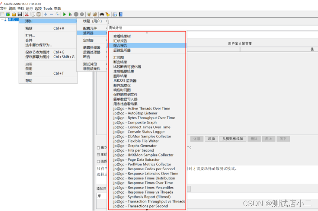The height and width of the screenshot is (211, 318).
Task: Click the grey Stop icon
Action: click(76, 14)
